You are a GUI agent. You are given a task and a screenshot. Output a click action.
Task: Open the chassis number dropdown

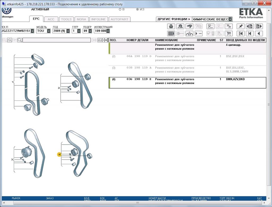pyautogui.click(x=32, y=31)
